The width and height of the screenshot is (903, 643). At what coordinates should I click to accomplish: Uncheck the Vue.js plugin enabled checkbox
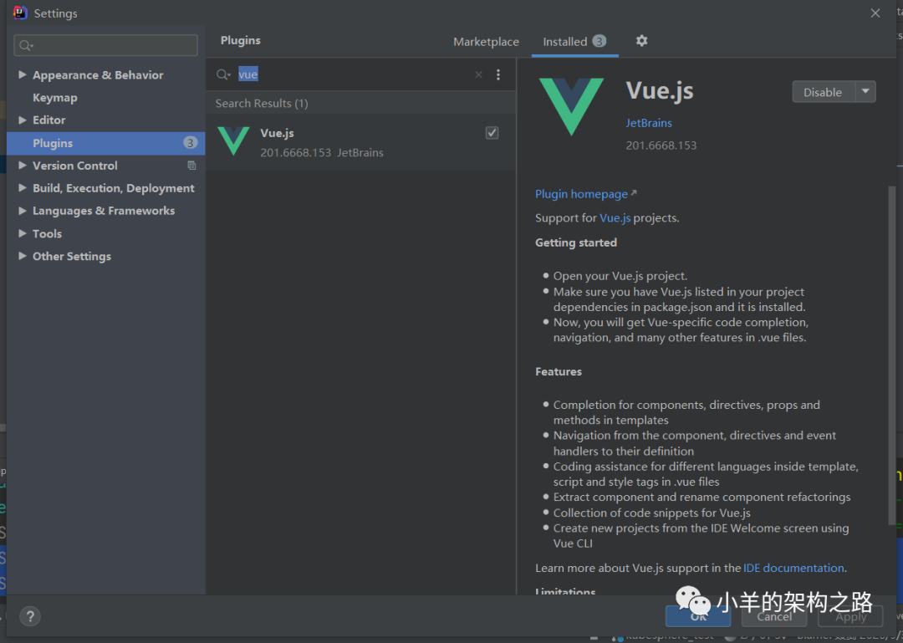coord(492,133)
